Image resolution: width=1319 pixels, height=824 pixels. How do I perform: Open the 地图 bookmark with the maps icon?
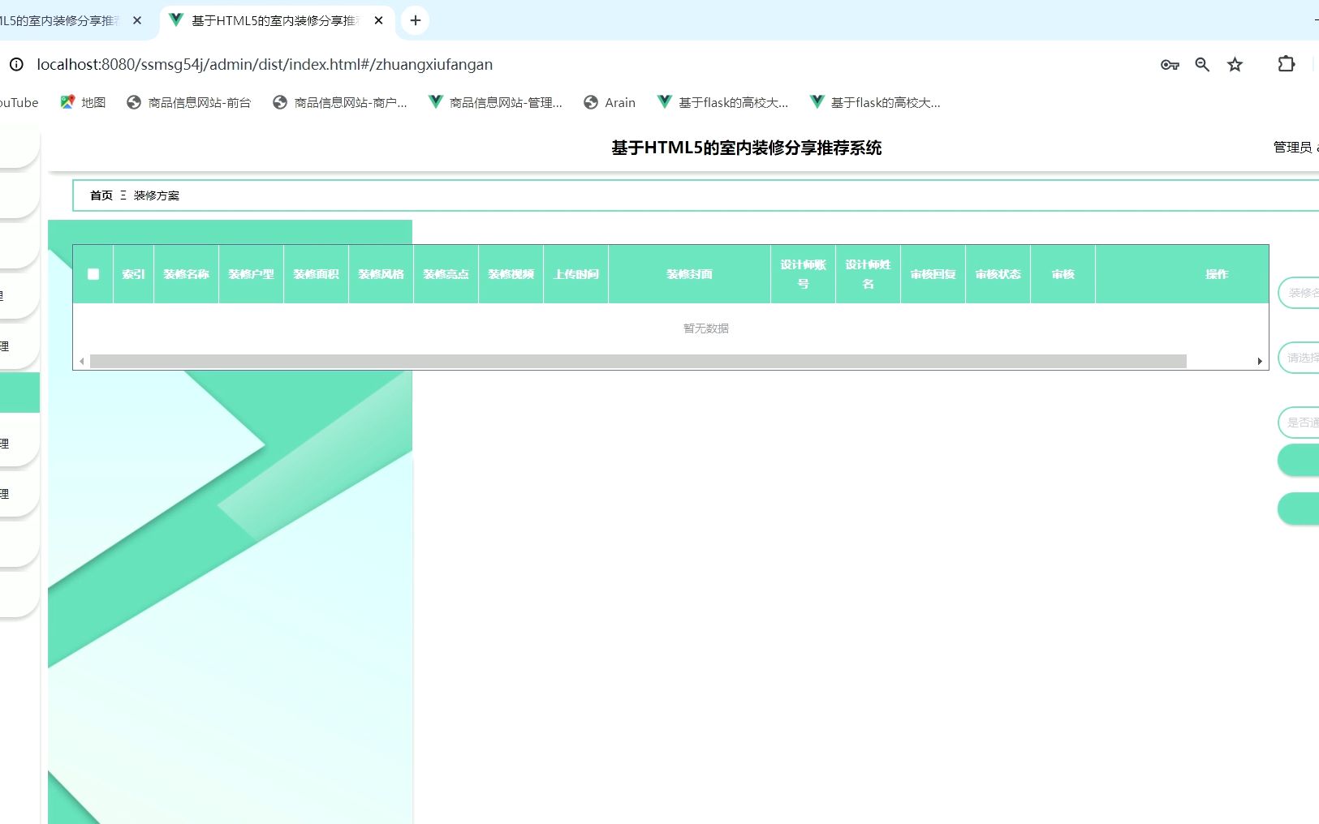pyautogui.click(x=68, y=101)
